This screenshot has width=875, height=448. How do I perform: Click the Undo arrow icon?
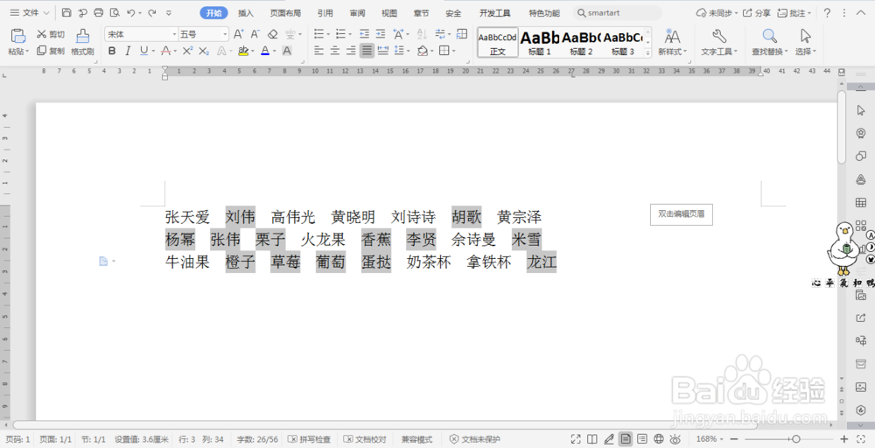(x=130, y=12)
